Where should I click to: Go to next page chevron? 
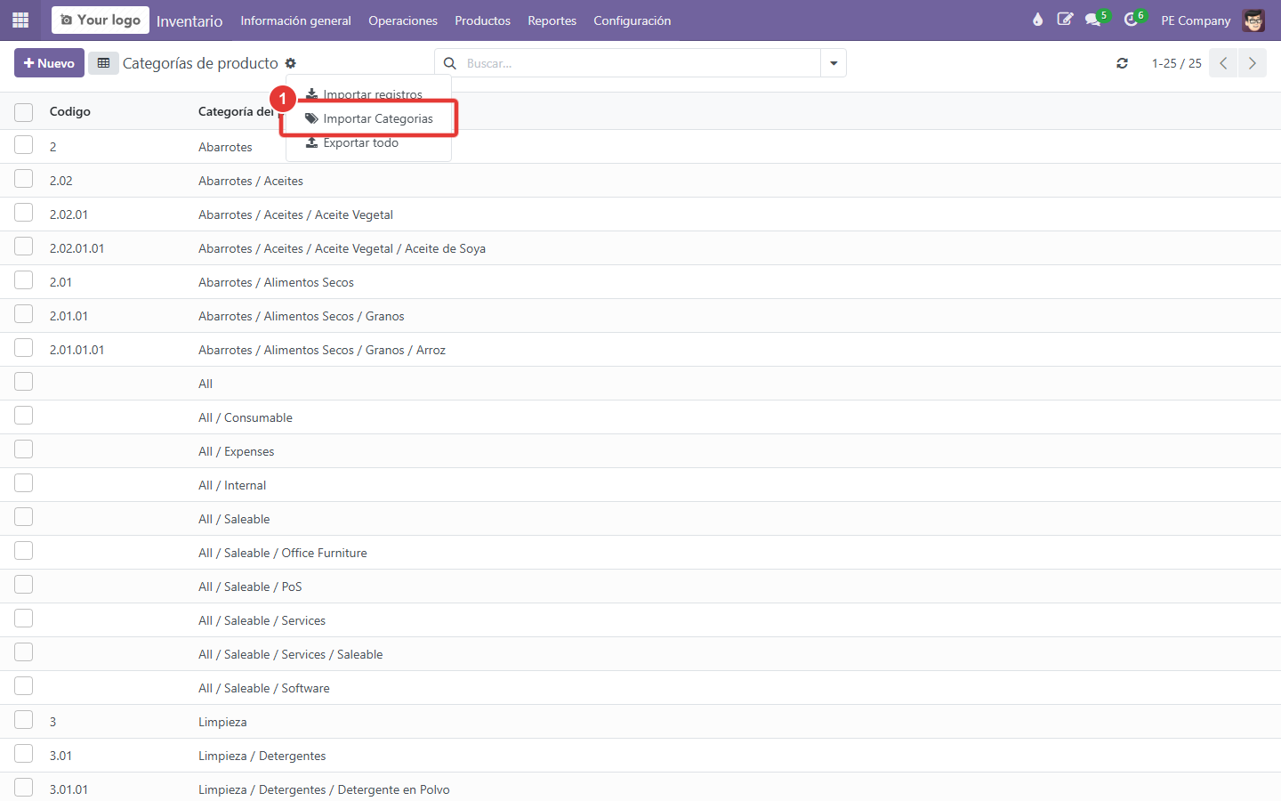coord(1253,63)
